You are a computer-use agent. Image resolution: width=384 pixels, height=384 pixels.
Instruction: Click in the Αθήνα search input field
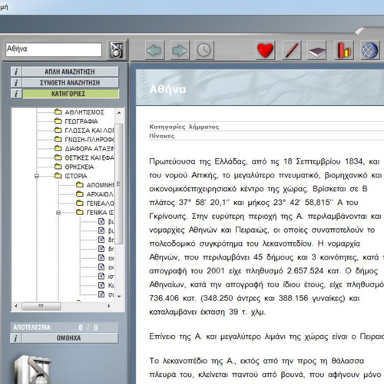54,49
